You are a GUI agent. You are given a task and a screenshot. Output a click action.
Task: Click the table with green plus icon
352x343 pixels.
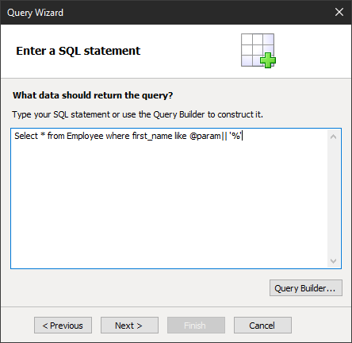pyautogui.click(x=258, y=51)
